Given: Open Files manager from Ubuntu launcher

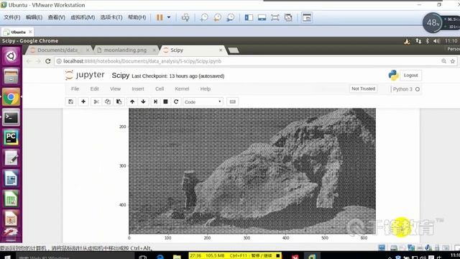Looking at the screenshot, I should (x=11, y=76).
